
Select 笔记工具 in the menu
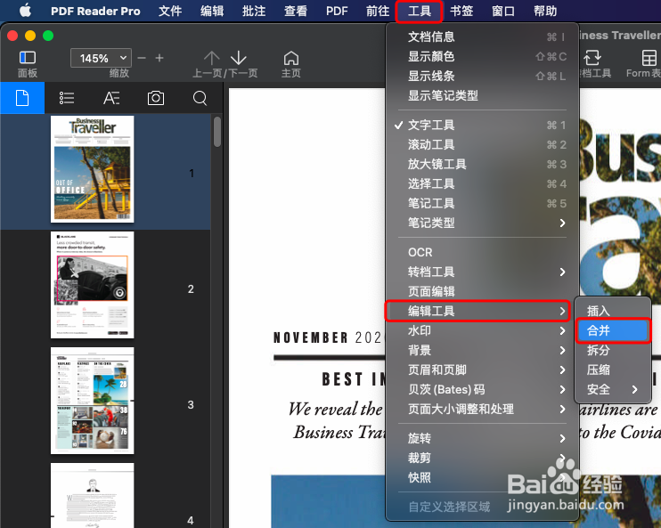[482, 203]
